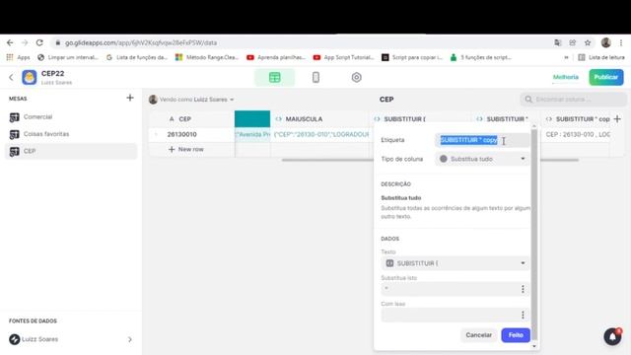Open the Vendo como Luizz Soares dropdown
This screenshot has height=355, width=631.
point(191,100)
